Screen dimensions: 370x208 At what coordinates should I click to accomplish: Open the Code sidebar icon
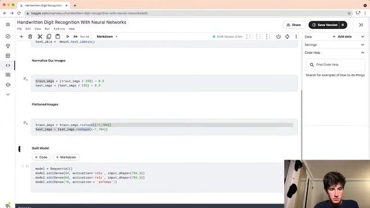pyautogui.click(x=8, y=65)
